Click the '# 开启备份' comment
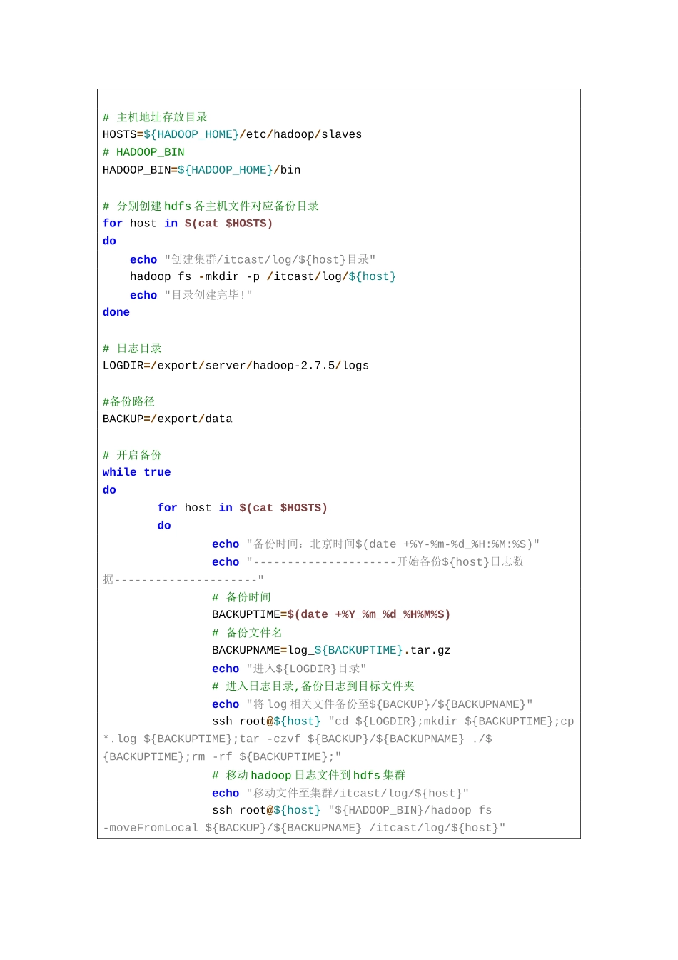 (x=132, y=455)
